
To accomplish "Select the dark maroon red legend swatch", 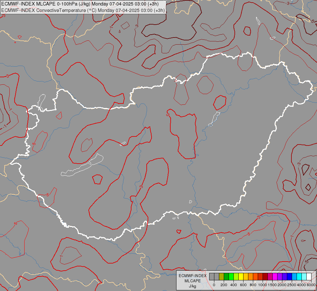I will 265,276.
